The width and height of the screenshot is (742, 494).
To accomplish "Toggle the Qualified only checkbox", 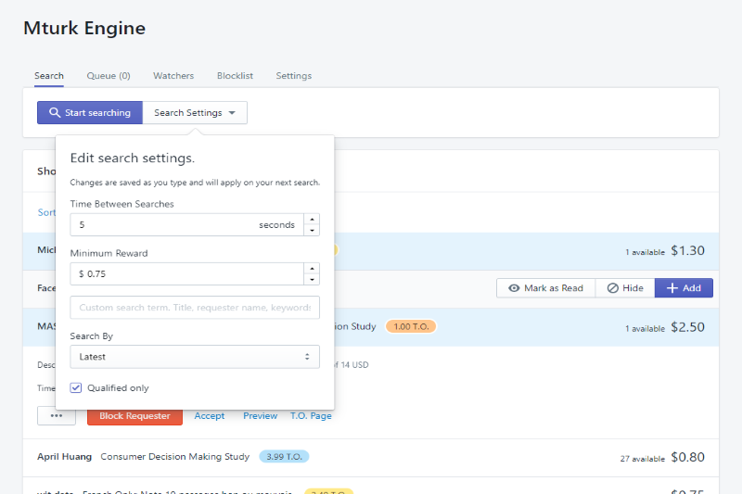I will (x=76, y=388).
